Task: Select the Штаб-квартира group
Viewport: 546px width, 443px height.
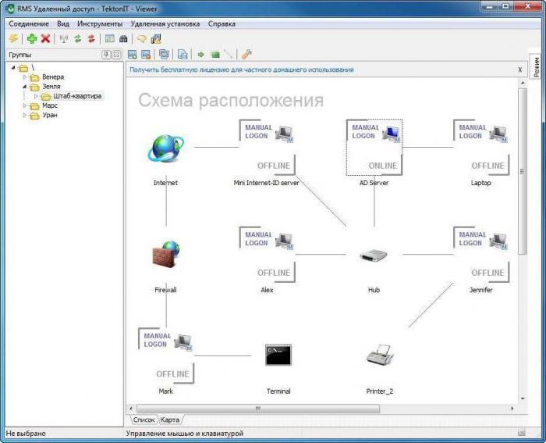Action: coord(77,96)
